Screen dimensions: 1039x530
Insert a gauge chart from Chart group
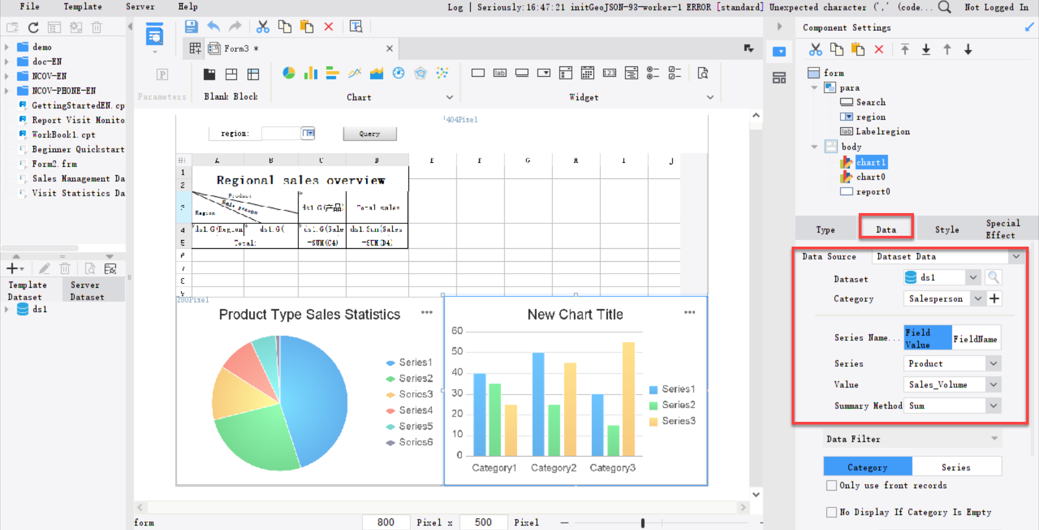pyautogui.click(x=399, y=73)
